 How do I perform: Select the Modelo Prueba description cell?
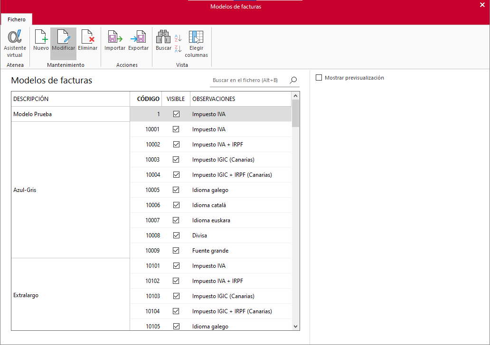[x=71, y=114]
